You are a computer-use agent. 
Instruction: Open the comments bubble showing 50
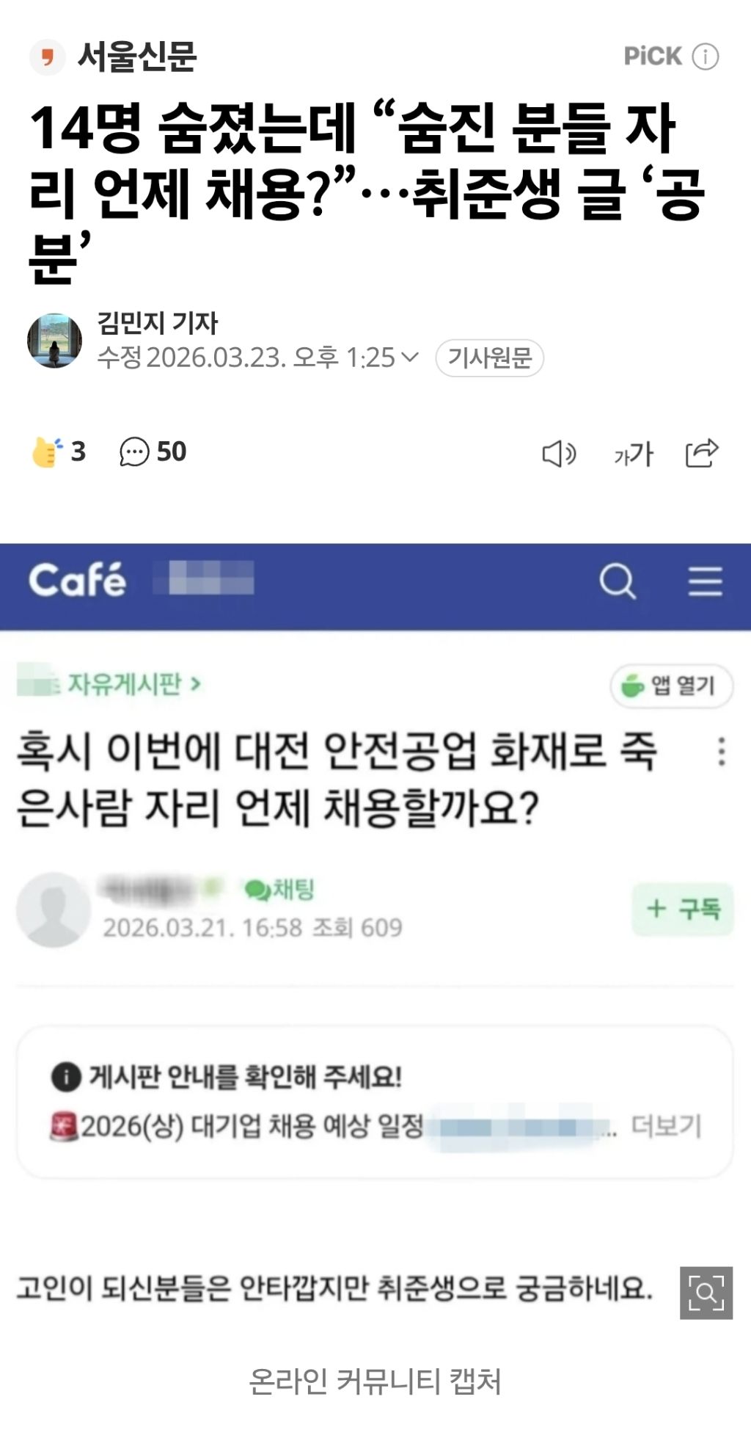(x=135, y=451)
